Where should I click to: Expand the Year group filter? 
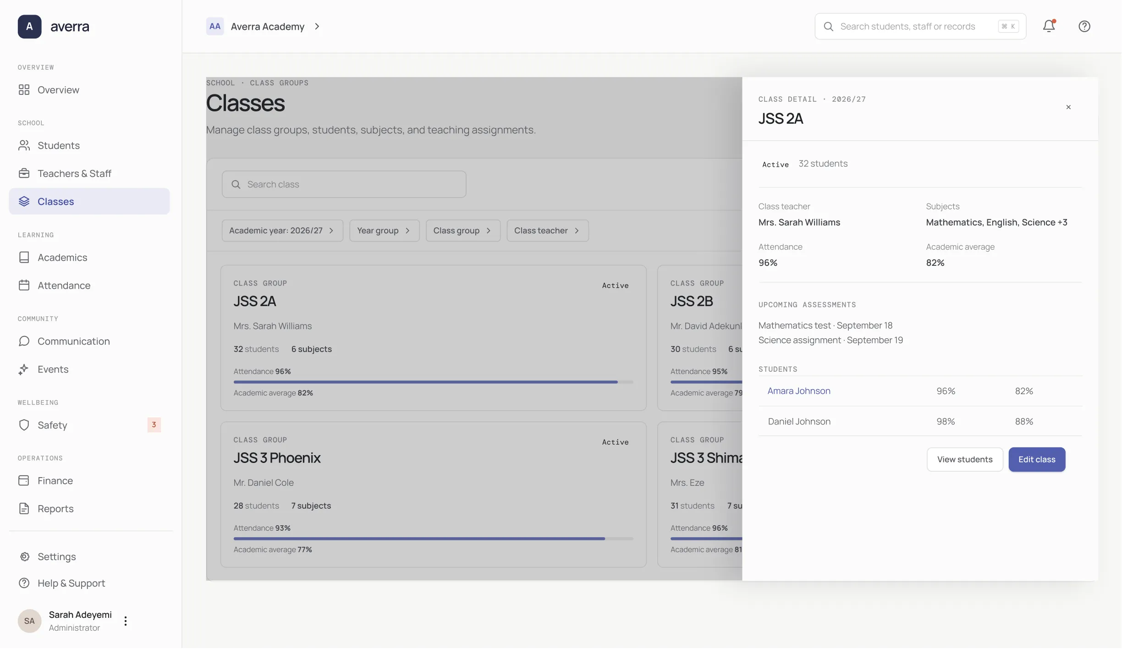[384, 231]
